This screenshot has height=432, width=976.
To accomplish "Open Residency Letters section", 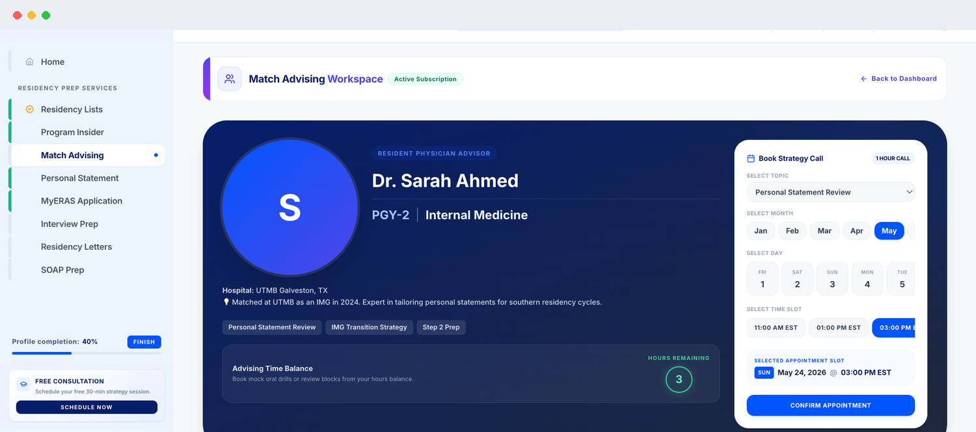I will (x=87, y=247).
